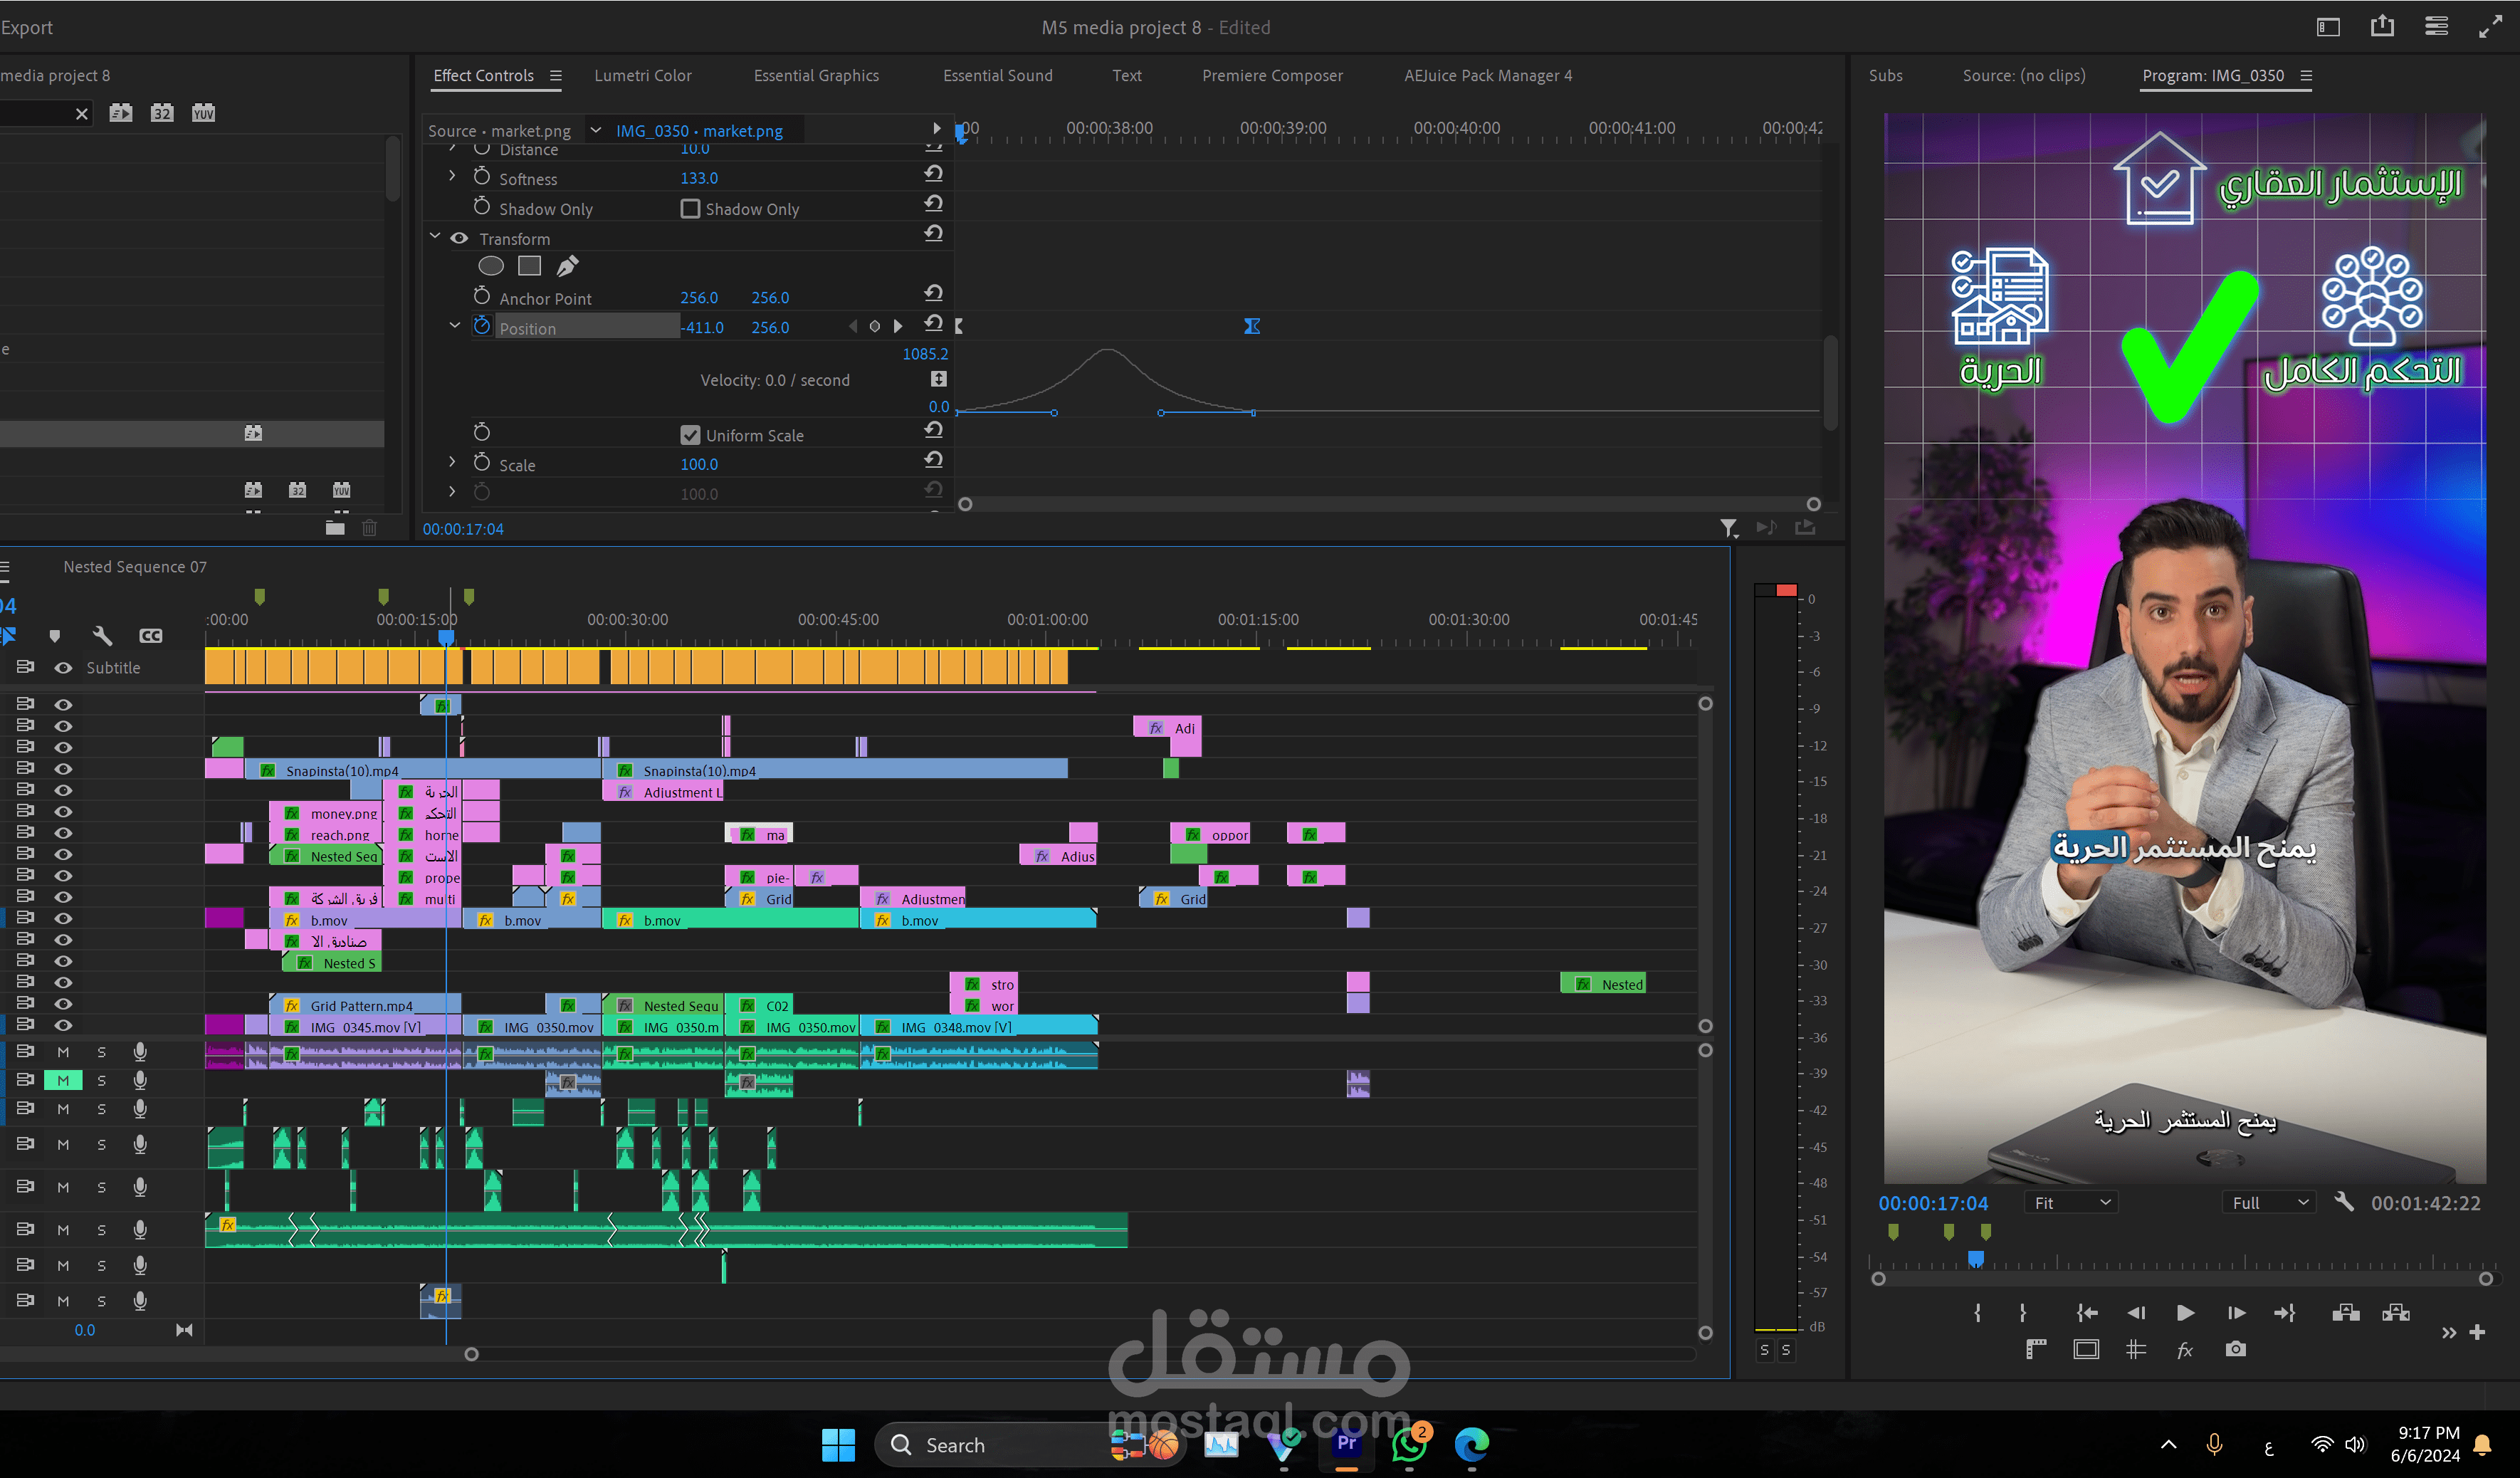Open the Fit zoom level dropdown
This screenshot has height=1478, width=2520.
coord(2071,1203)
